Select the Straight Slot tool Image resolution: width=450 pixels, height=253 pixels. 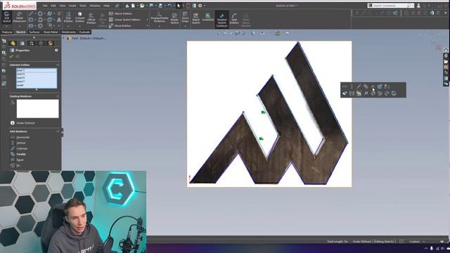click(x=31, y=26)
